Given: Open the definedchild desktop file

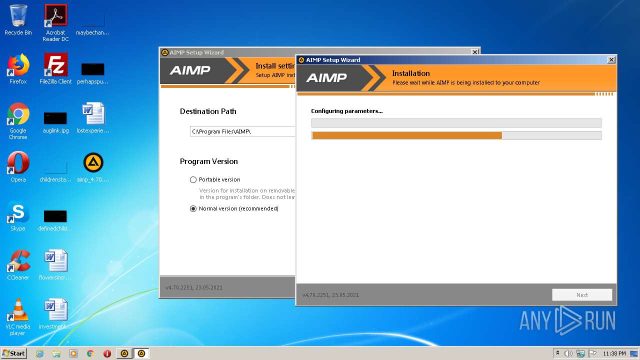Looking at the screenshot, I should click(55, 220).
